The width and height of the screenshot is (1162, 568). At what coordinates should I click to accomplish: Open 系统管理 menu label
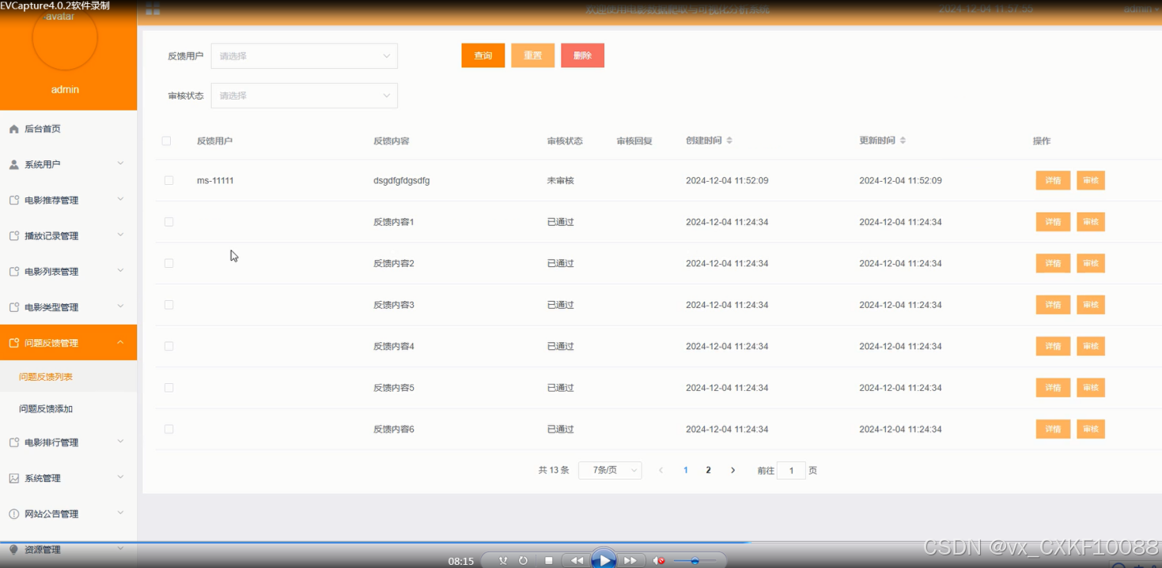pyautogui.click(x=43, y=478)
